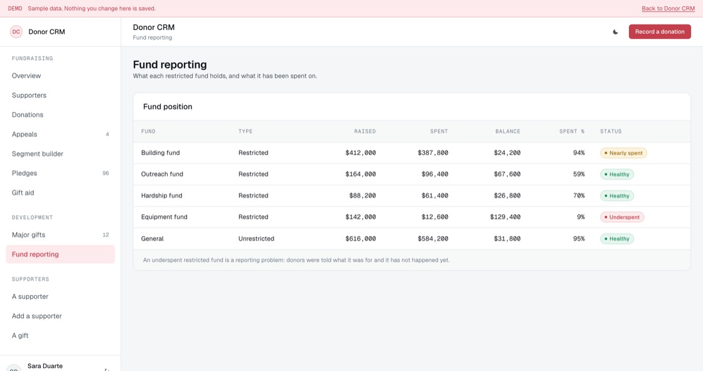This screenshot has height=371, width=703.
Task: Go to Supporters page
Action: click(60, 95)
